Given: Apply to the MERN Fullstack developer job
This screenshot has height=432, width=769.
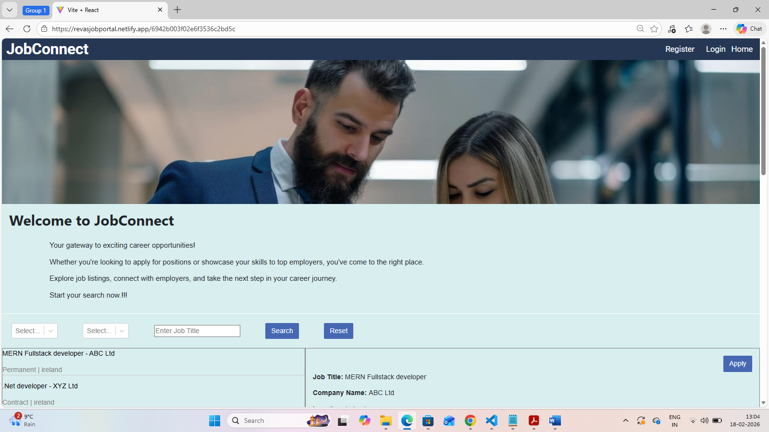Looking at the screenshot, I should [737, 364].
